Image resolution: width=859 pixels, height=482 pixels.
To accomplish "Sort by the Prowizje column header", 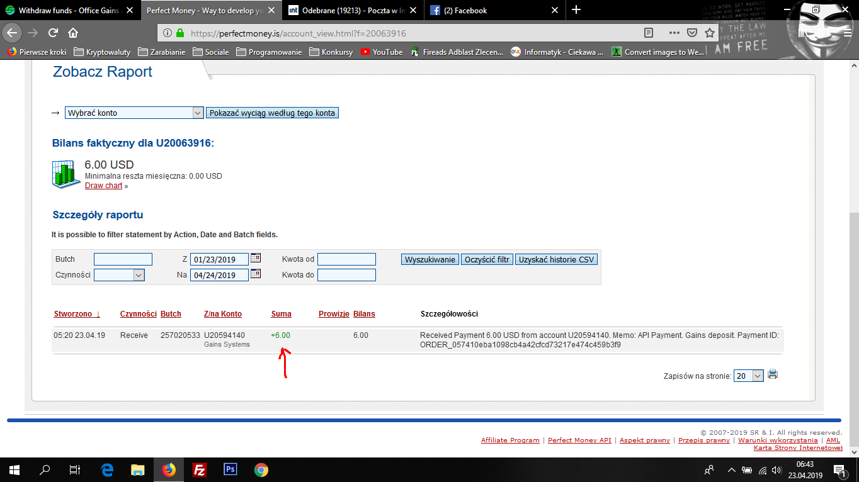I will point(334,314).
